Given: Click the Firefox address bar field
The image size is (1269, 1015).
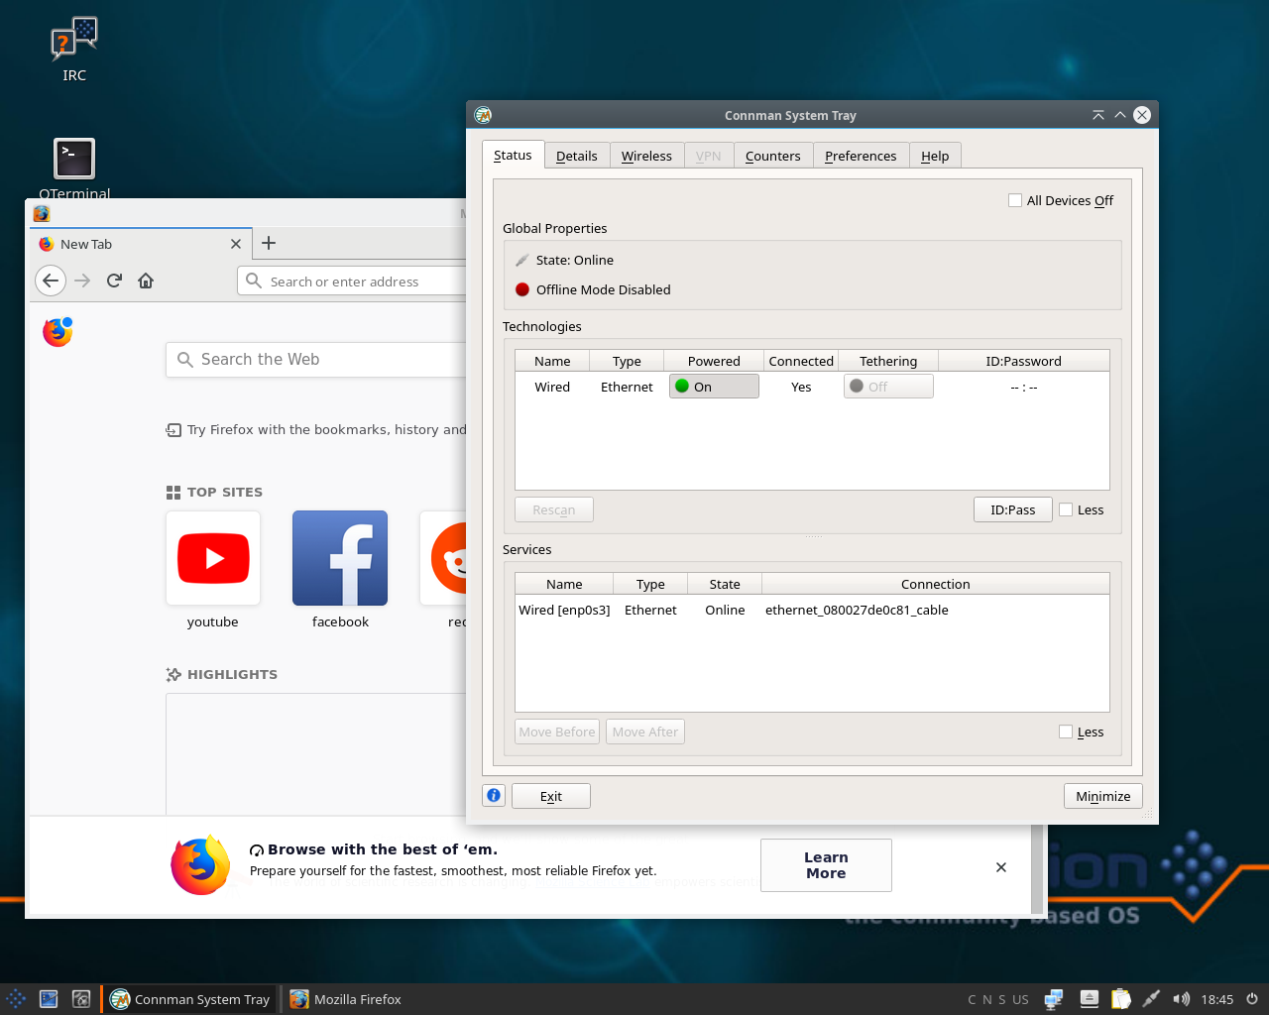Looking at the screenshot, I should pyautogui.click(x=353, y=282).
